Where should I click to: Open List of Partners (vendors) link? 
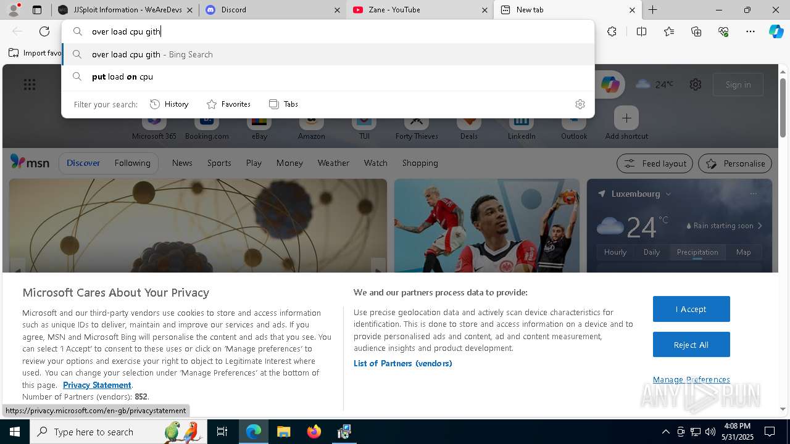tap(403, 363)
